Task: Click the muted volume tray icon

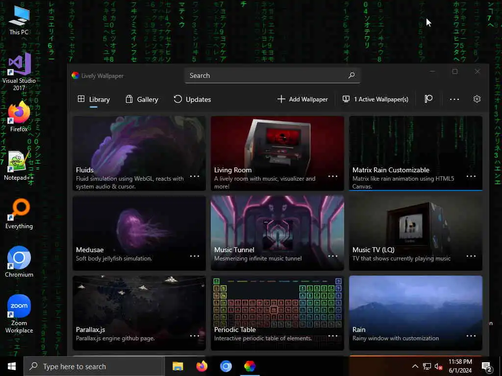Action: (438, 366)
